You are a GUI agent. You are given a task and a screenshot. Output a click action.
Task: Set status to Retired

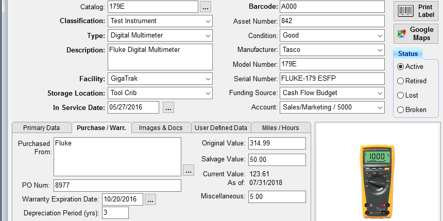[x=400, y=81]
